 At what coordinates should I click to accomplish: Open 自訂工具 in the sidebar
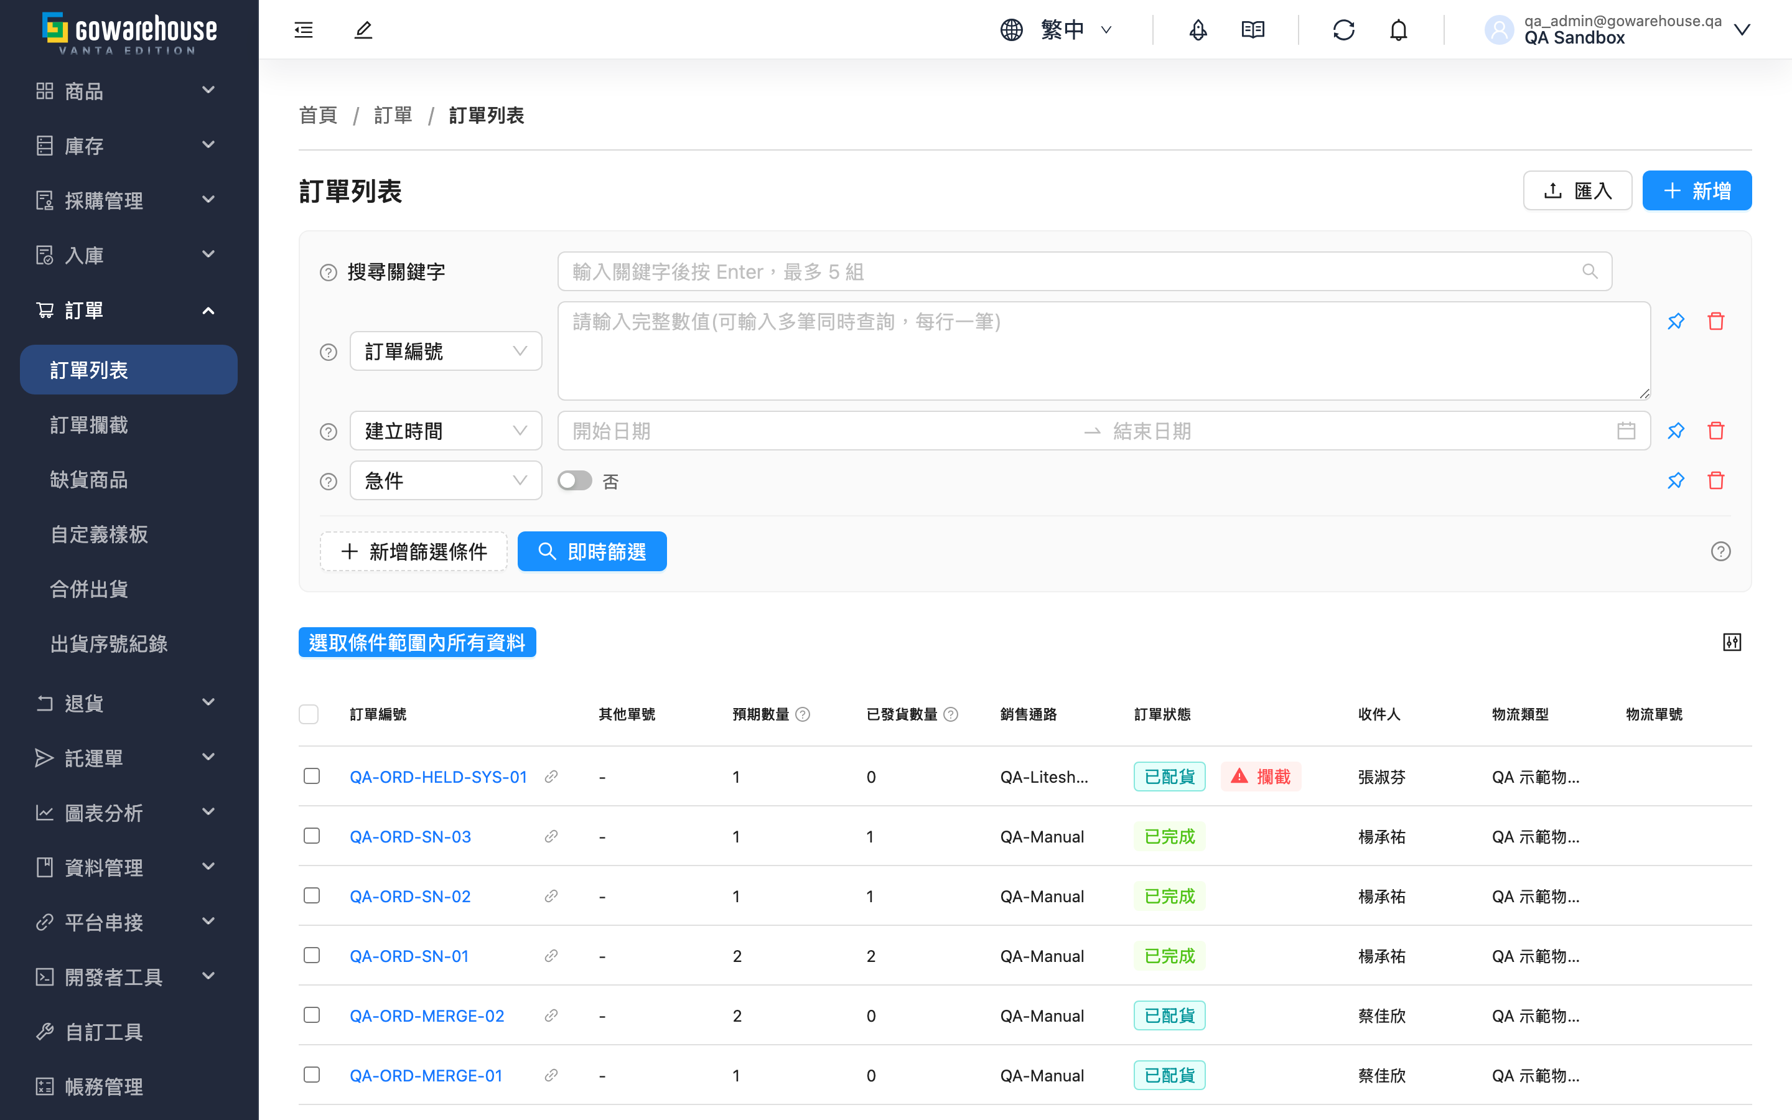click(129, 1032)
